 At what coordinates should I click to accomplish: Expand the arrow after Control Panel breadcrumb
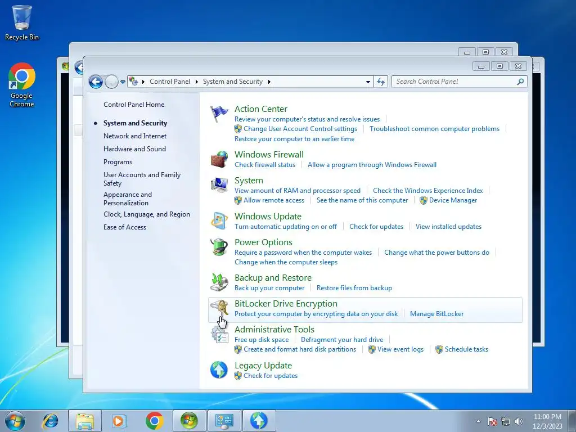(196, 82)
